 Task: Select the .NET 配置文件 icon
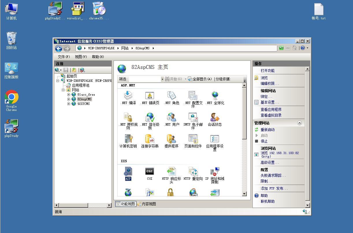(193, 99)
